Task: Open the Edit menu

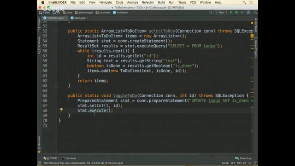Action: [82, 2]
